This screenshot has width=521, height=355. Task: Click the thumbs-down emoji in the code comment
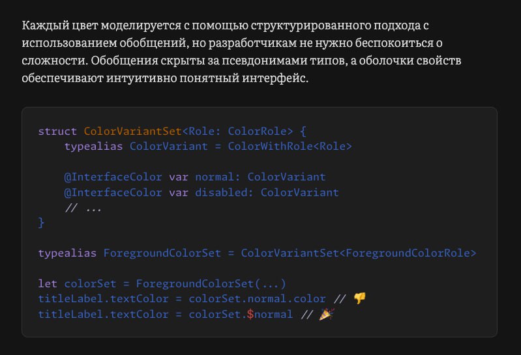point(359,298)
